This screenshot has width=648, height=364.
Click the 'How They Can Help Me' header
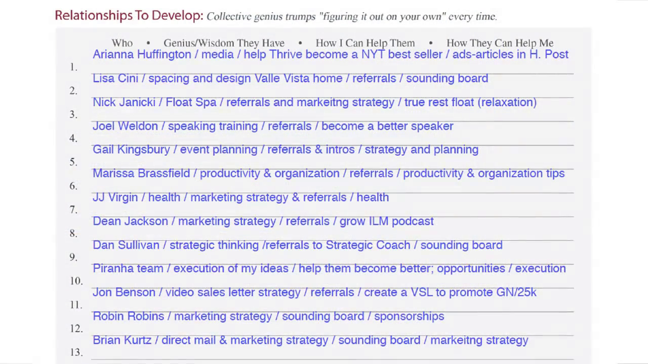(x=500, y=43)
